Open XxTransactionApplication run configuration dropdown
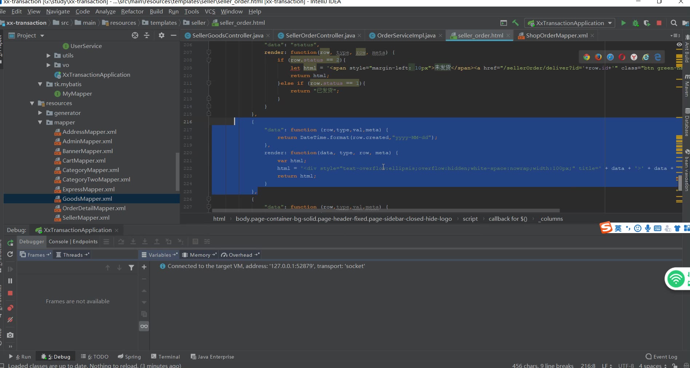The image size is (690, 368). coord(570,23)
